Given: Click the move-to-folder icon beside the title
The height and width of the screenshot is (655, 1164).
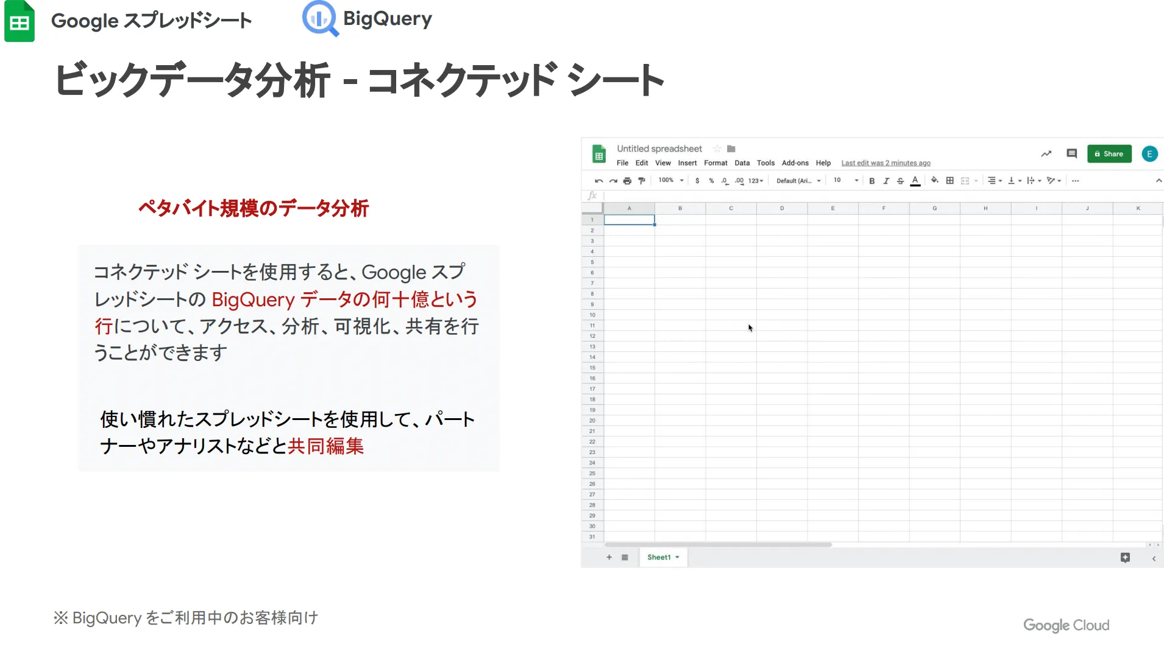Looking at the screenshot, I should tap(731, 149).
